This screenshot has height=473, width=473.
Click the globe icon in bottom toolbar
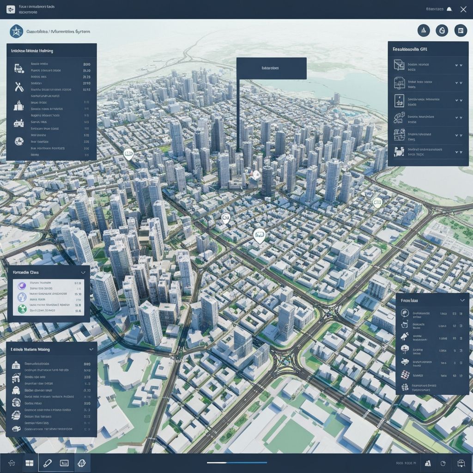82,463
